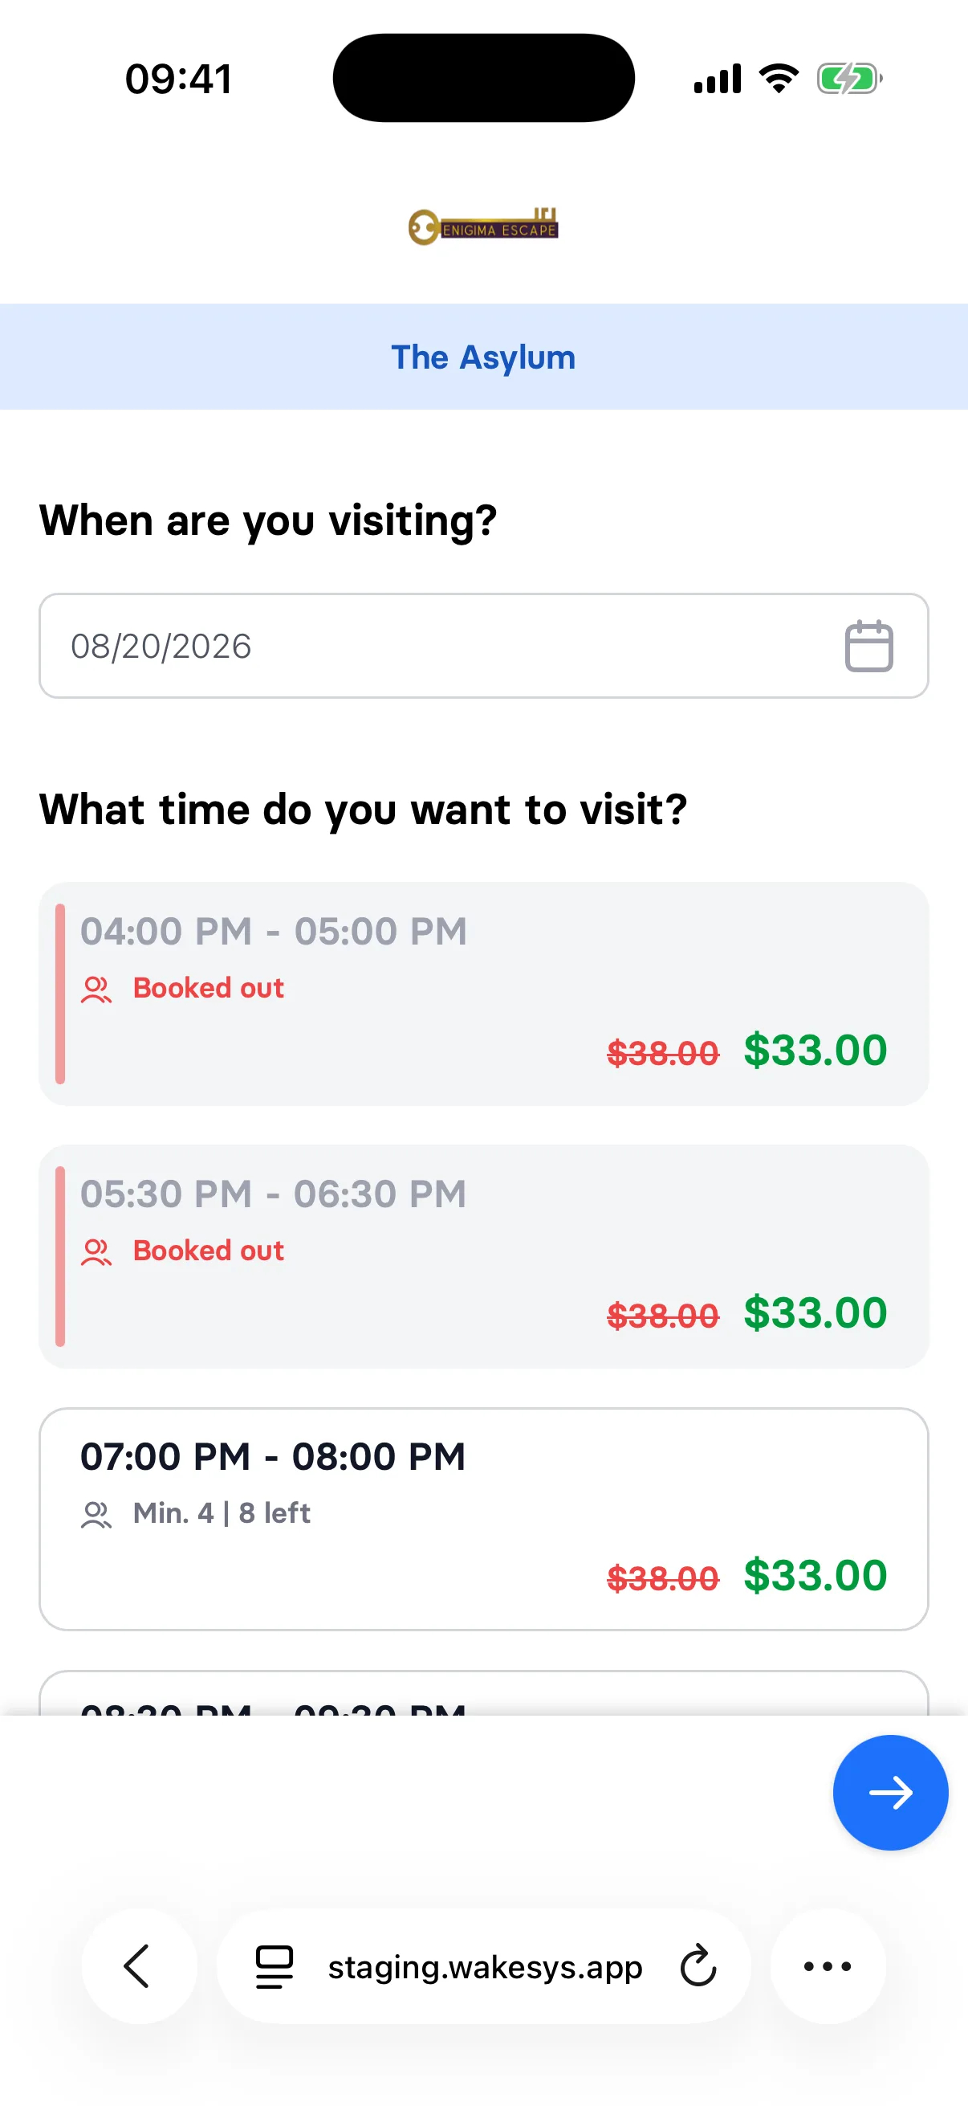Tap the blue next arrow button
The image size is (968, 2106).
tap(890, 1792)
